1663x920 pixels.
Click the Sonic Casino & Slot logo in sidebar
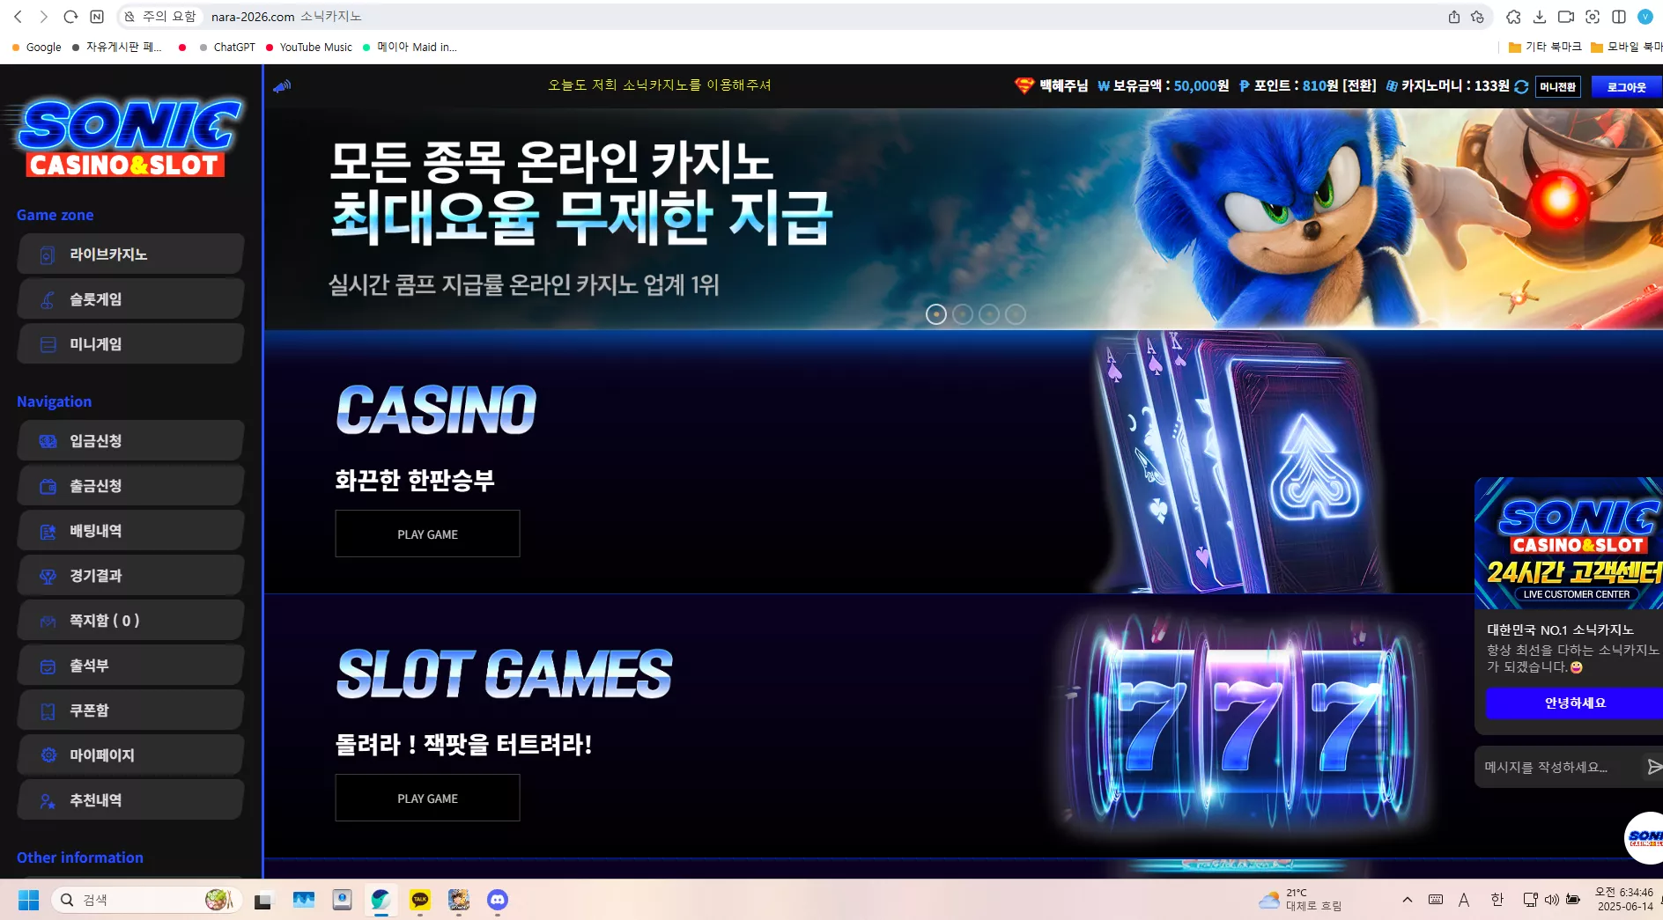(129, 138)
